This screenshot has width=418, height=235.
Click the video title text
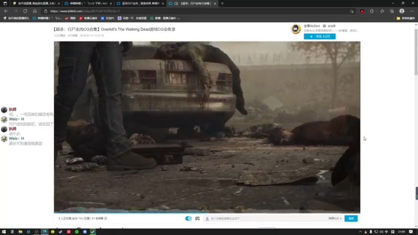coord(114,29)
